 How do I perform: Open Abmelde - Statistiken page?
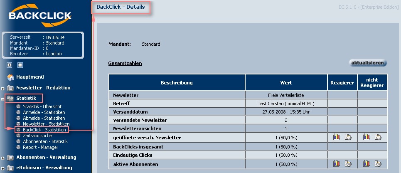click(x=44, y=118)
